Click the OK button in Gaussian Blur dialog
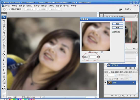This screenshot has height=100, width=140. tap(118, 24)
